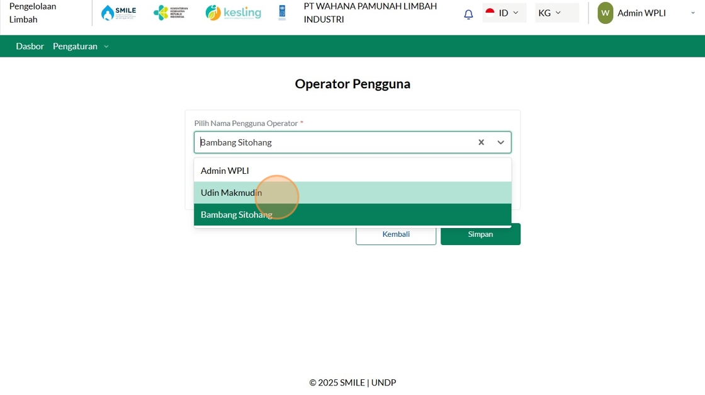The image size is (705, 395).
Task: Click the Simpan button
Action: [x=480, y=234]
